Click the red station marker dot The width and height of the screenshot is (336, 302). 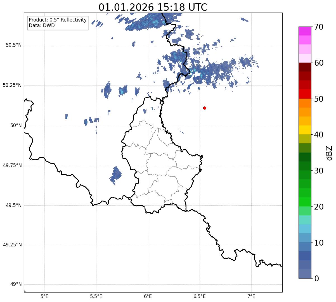coord(205,108)
